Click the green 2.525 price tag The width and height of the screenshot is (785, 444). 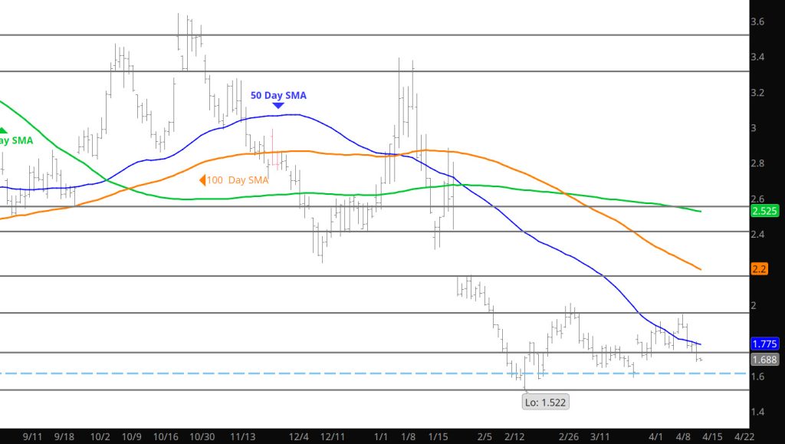(765, 211)
